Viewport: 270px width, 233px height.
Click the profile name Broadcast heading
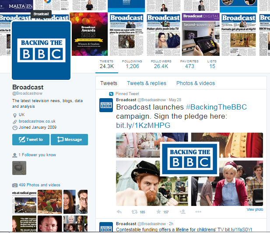(x=28, y=87)
